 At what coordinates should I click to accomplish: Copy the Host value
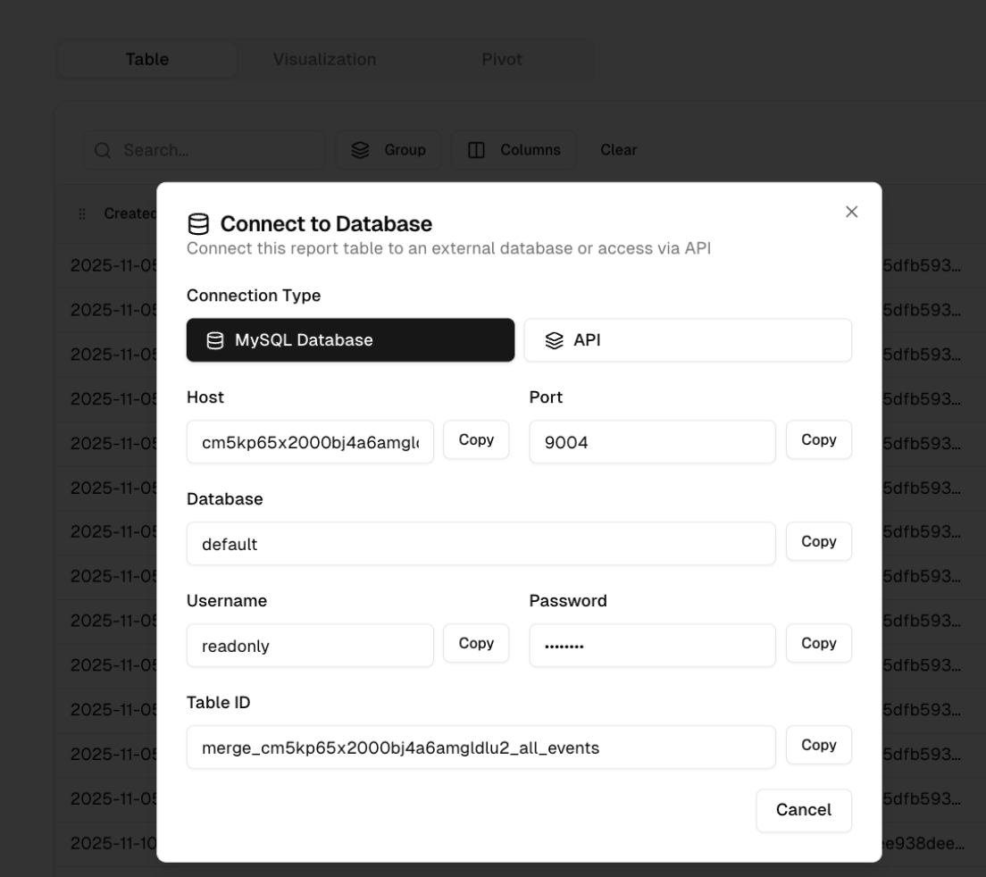click(476, 440)
